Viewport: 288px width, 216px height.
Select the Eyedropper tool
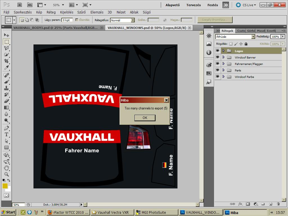(6, 67)
